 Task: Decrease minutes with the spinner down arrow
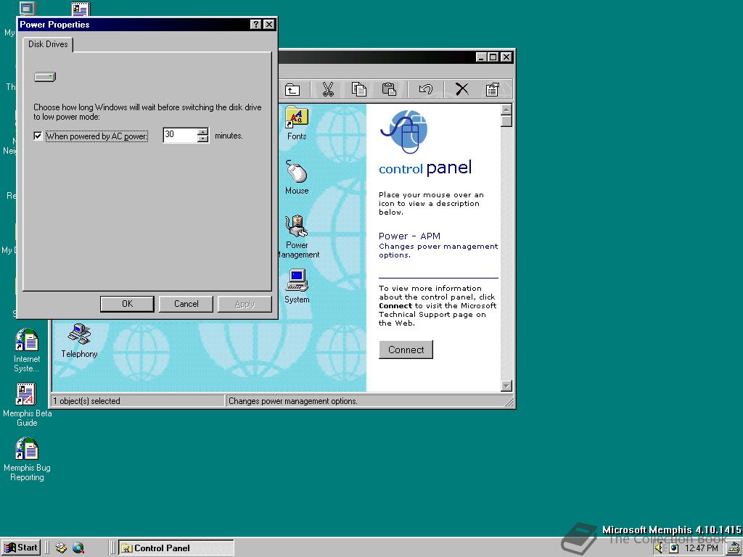click(203, 139)
